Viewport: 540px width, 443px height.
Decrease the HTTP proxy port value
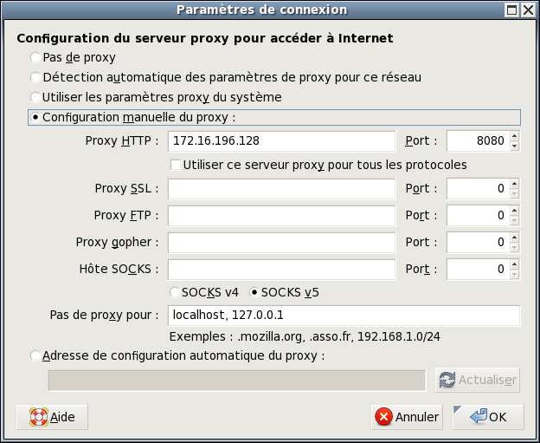[x=514, y=145]
